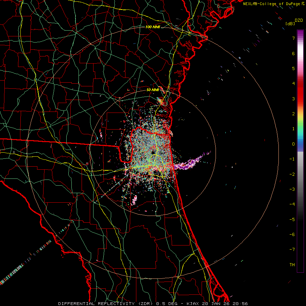Viewport: 306px width, 306px height.
Task: Select the -5 dB scale label
Action: click(292, 219)
